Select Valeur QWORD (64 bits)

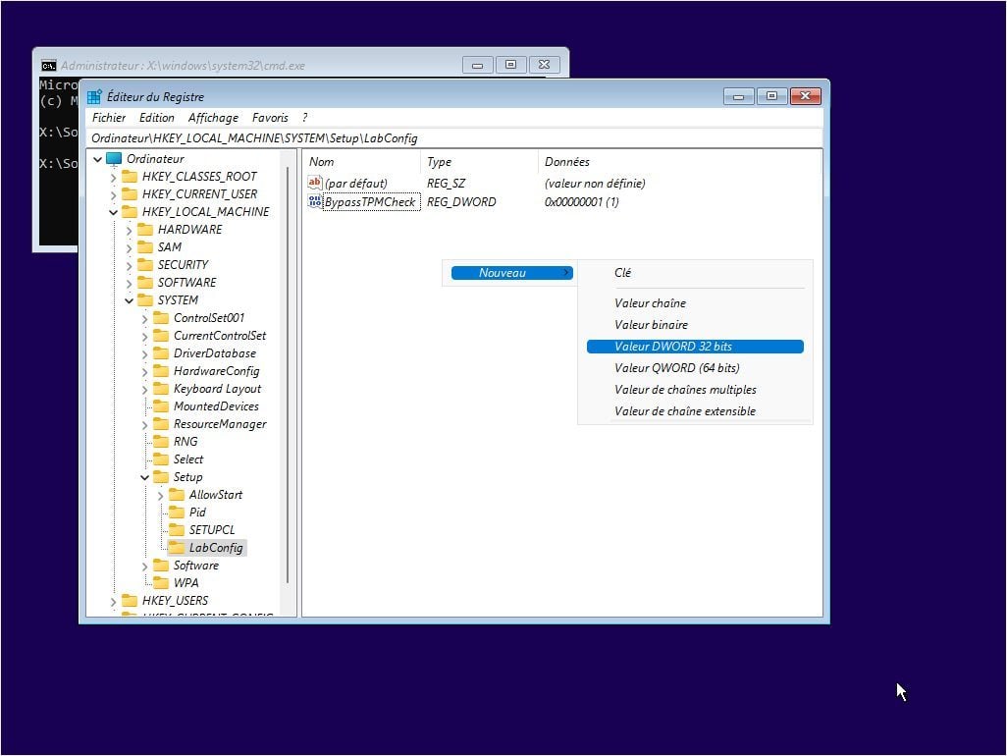pyautogui.click(x=695, y=368)
